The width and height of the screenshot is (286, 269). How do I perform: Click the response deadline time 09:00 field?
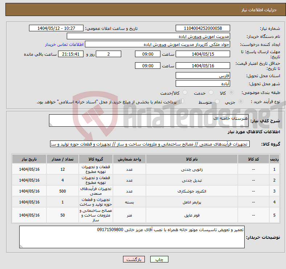pyautogui.click(x=148, y=54)
